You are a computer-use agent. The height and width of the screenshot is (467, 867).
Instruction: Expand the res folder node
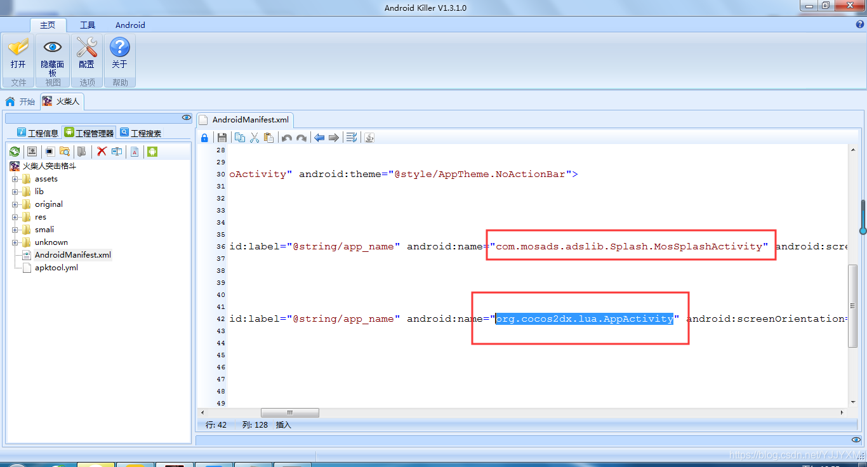[x=15, y=217]
